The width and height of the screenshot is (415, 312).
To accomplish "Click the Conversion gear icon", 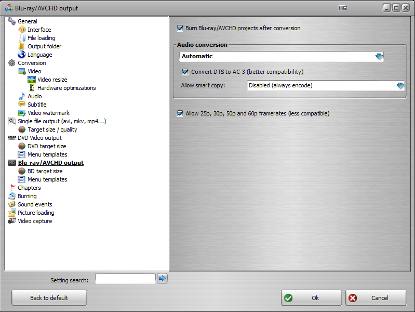I will click(11, 63).
